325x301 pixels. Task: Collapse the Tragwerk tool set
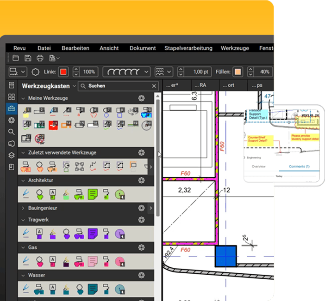(23, 220)
